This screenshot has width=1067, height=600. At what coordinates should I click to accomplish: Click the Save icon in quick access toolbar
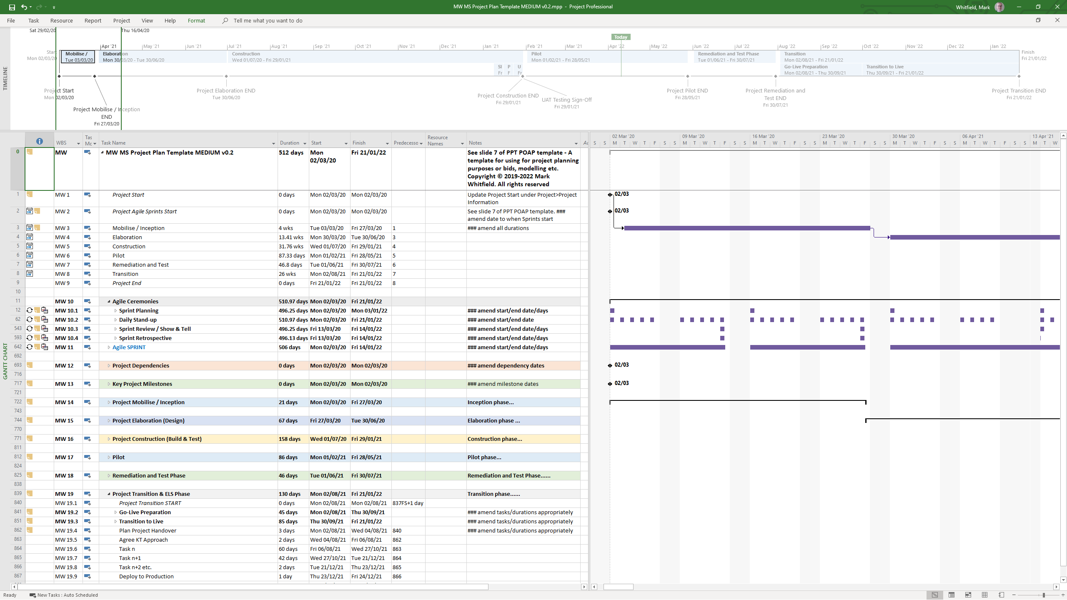click(12, 7)
